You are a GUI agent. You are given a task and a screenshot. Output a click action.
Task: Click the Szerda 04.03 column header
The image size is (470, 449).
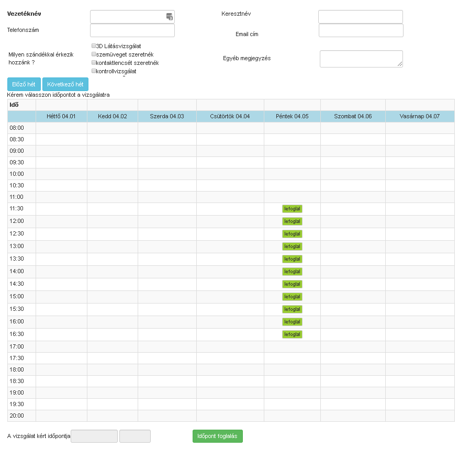(167, 116)
